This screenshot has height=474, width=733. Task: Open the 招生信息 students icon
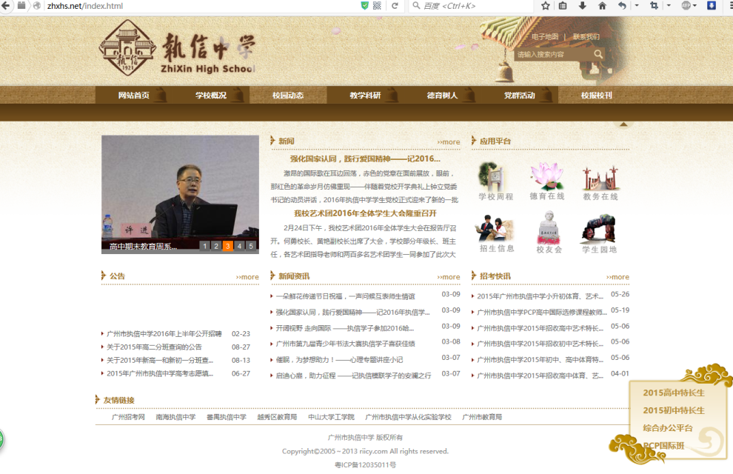495,229
